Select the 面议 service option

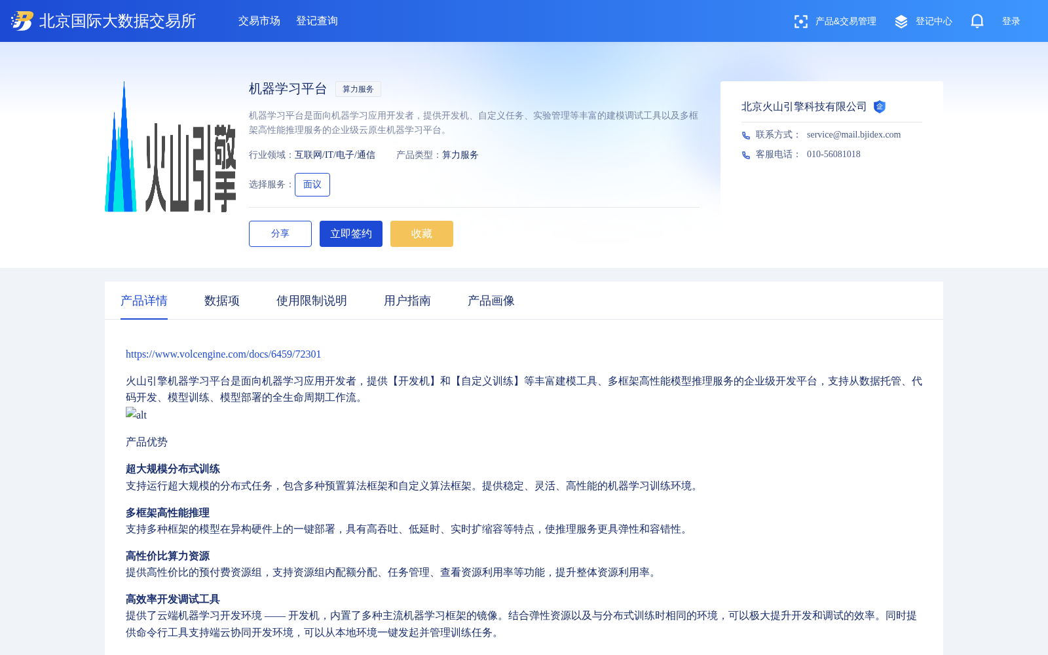(312, 185)
